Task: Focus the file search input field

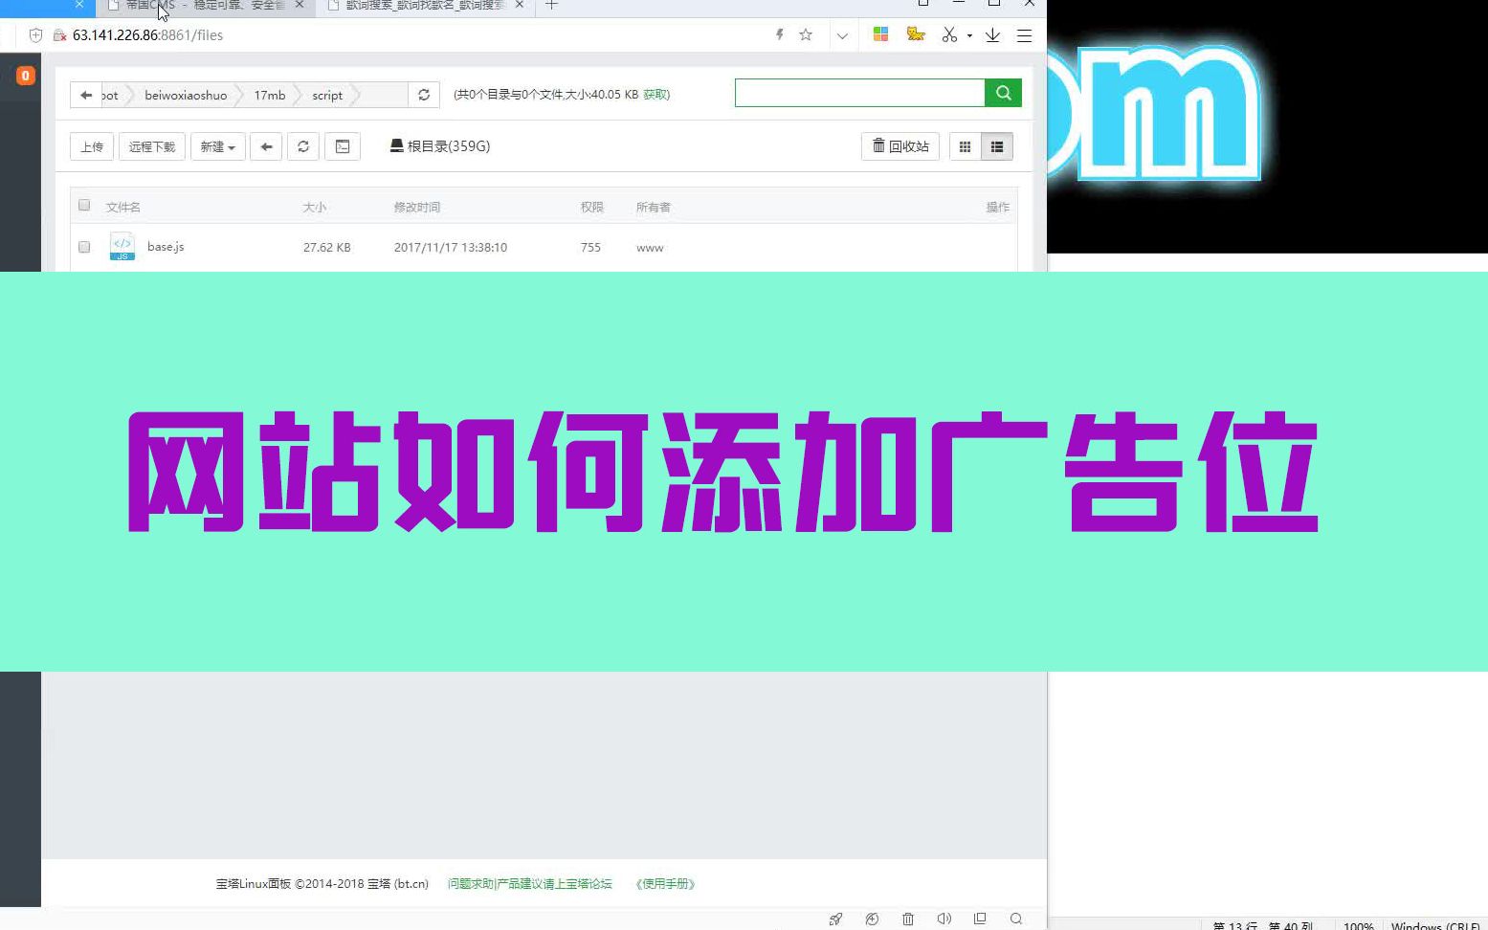Action: click(859, 93)
